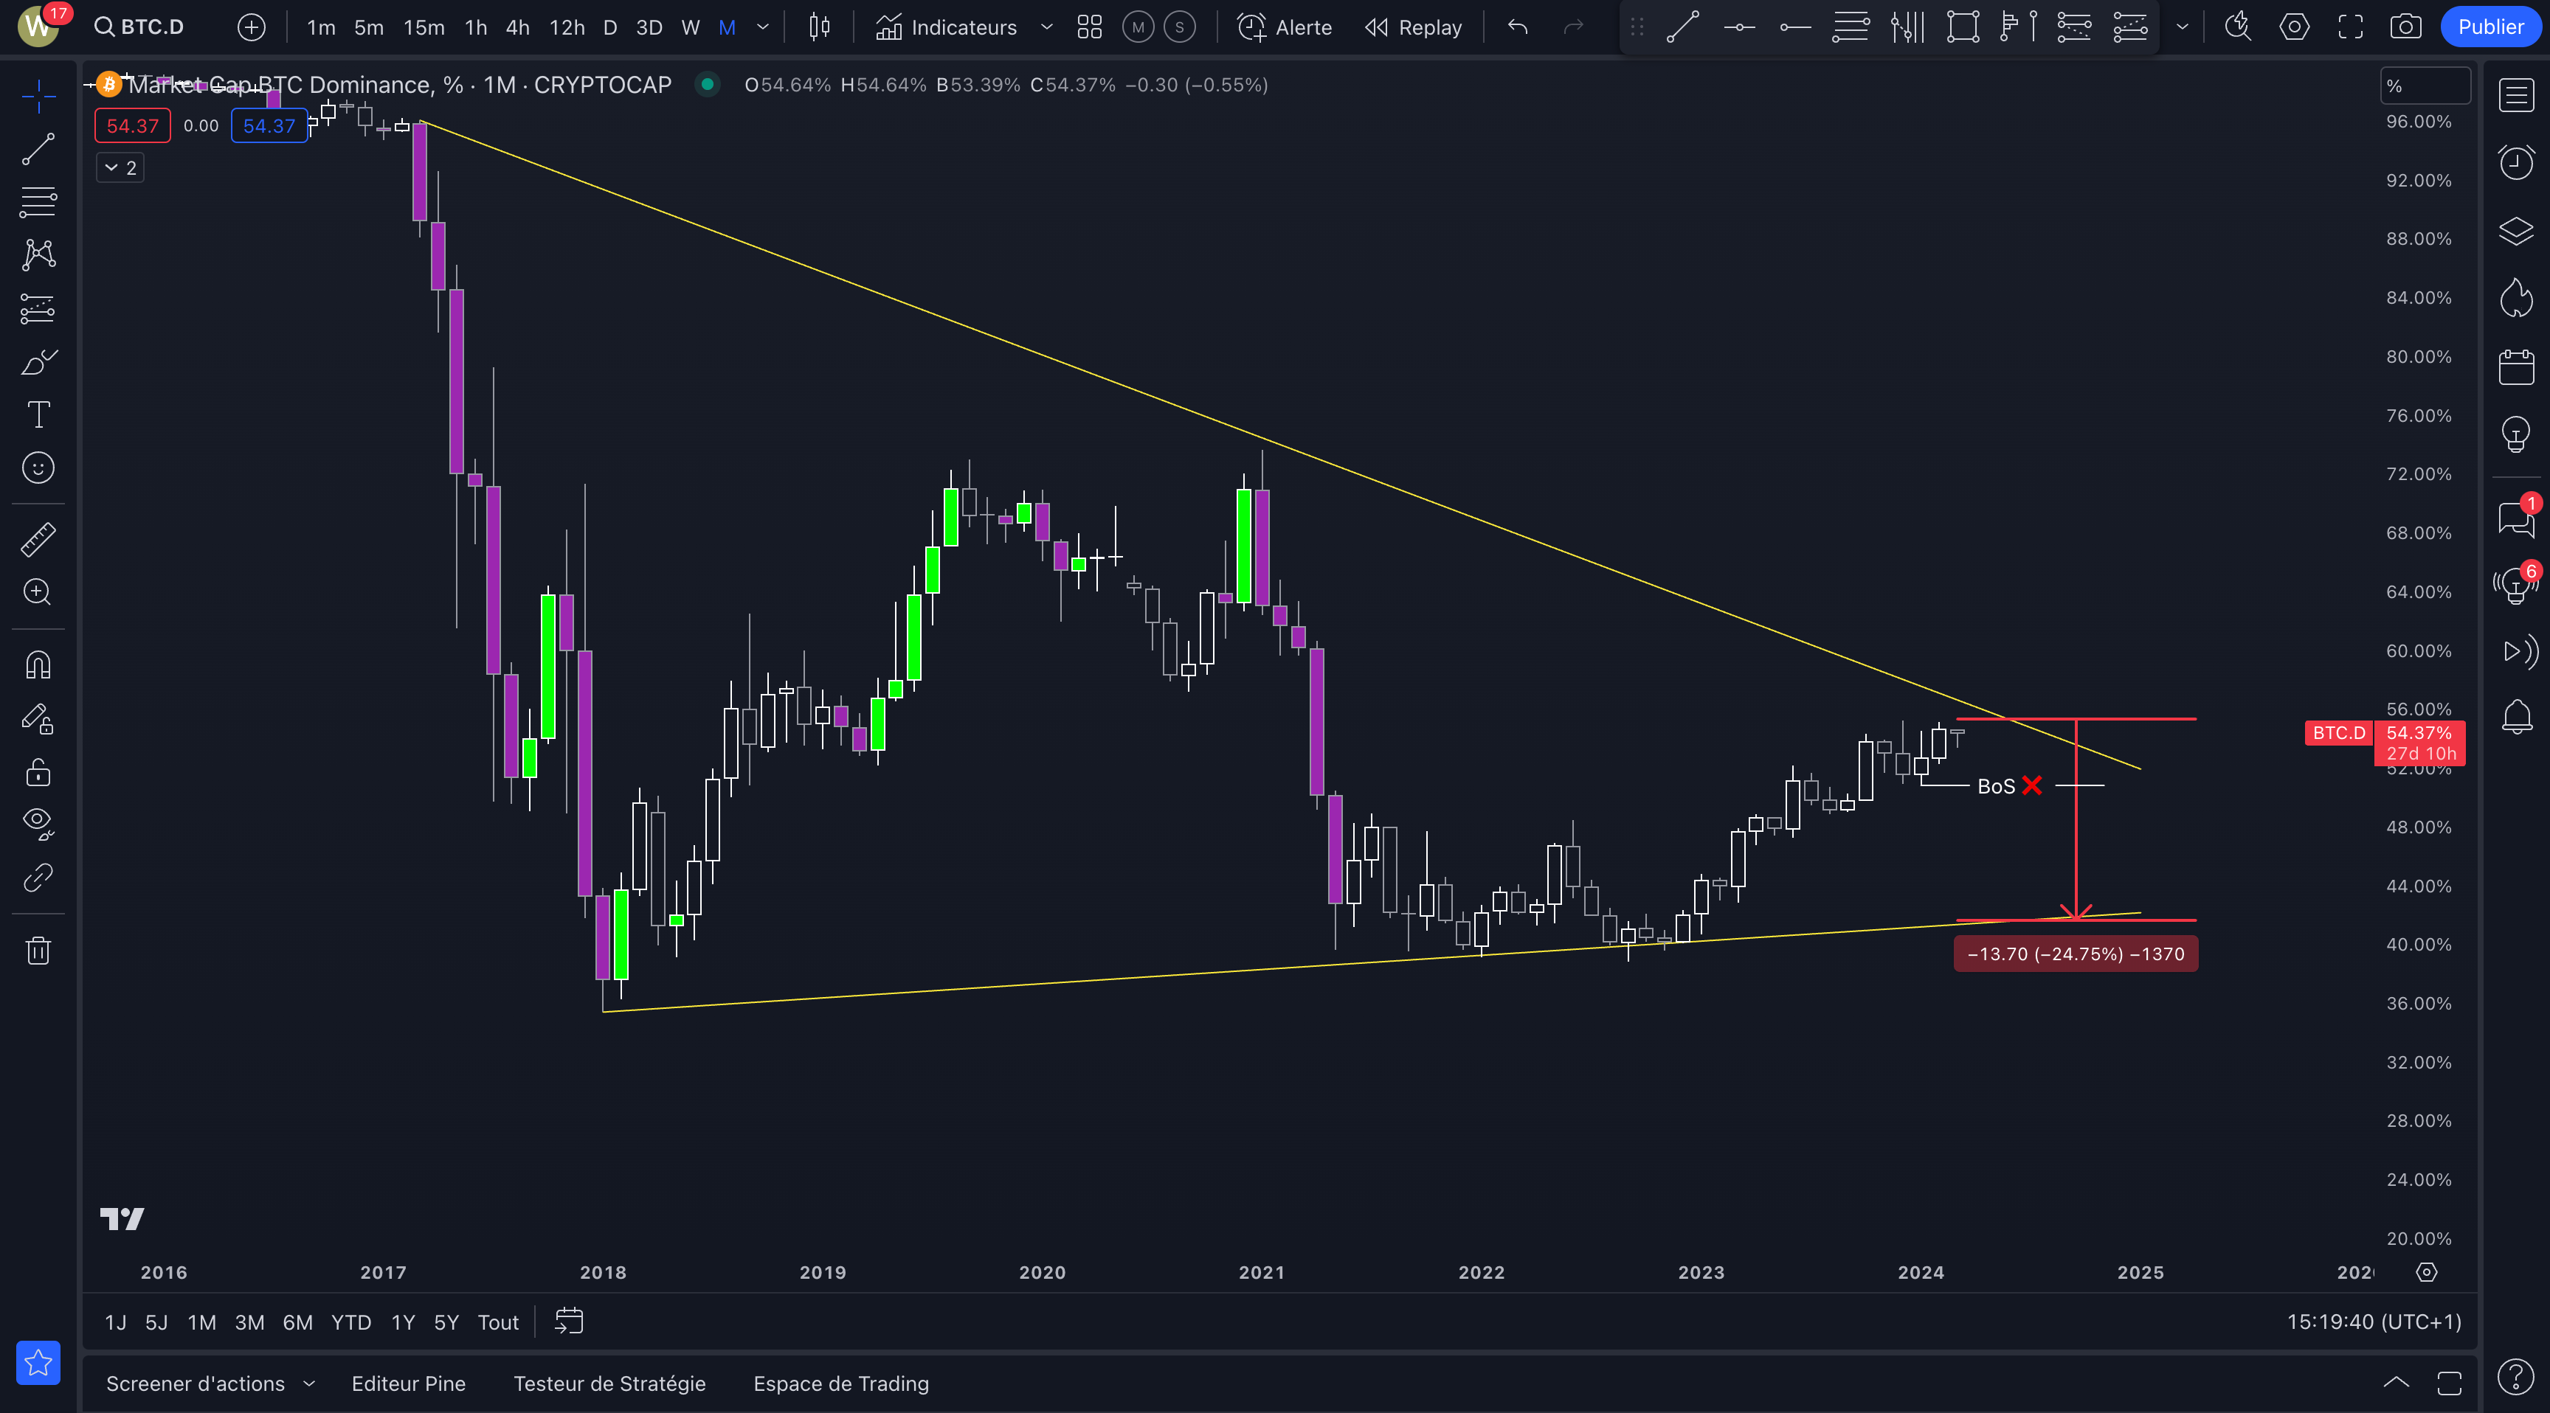Viewport: 2550px width, 1413px height.
Task: Open the Indicateurs menu
Action: pos(947,27)
